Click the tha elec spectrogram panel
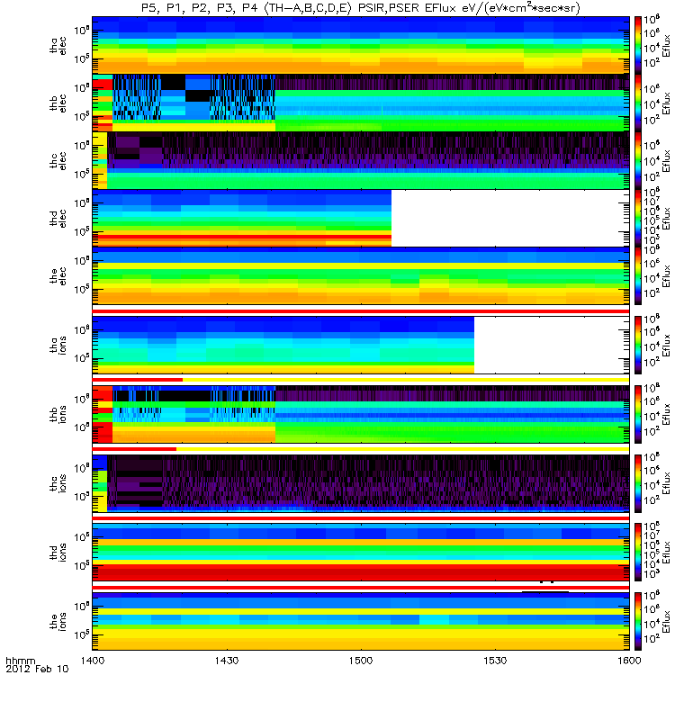This screenshot has height=720, width=675. (361, 45)
